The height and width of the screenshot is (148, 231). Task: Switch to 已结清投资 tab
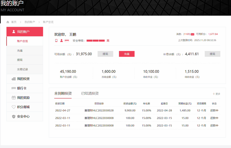tap(90, 93)
